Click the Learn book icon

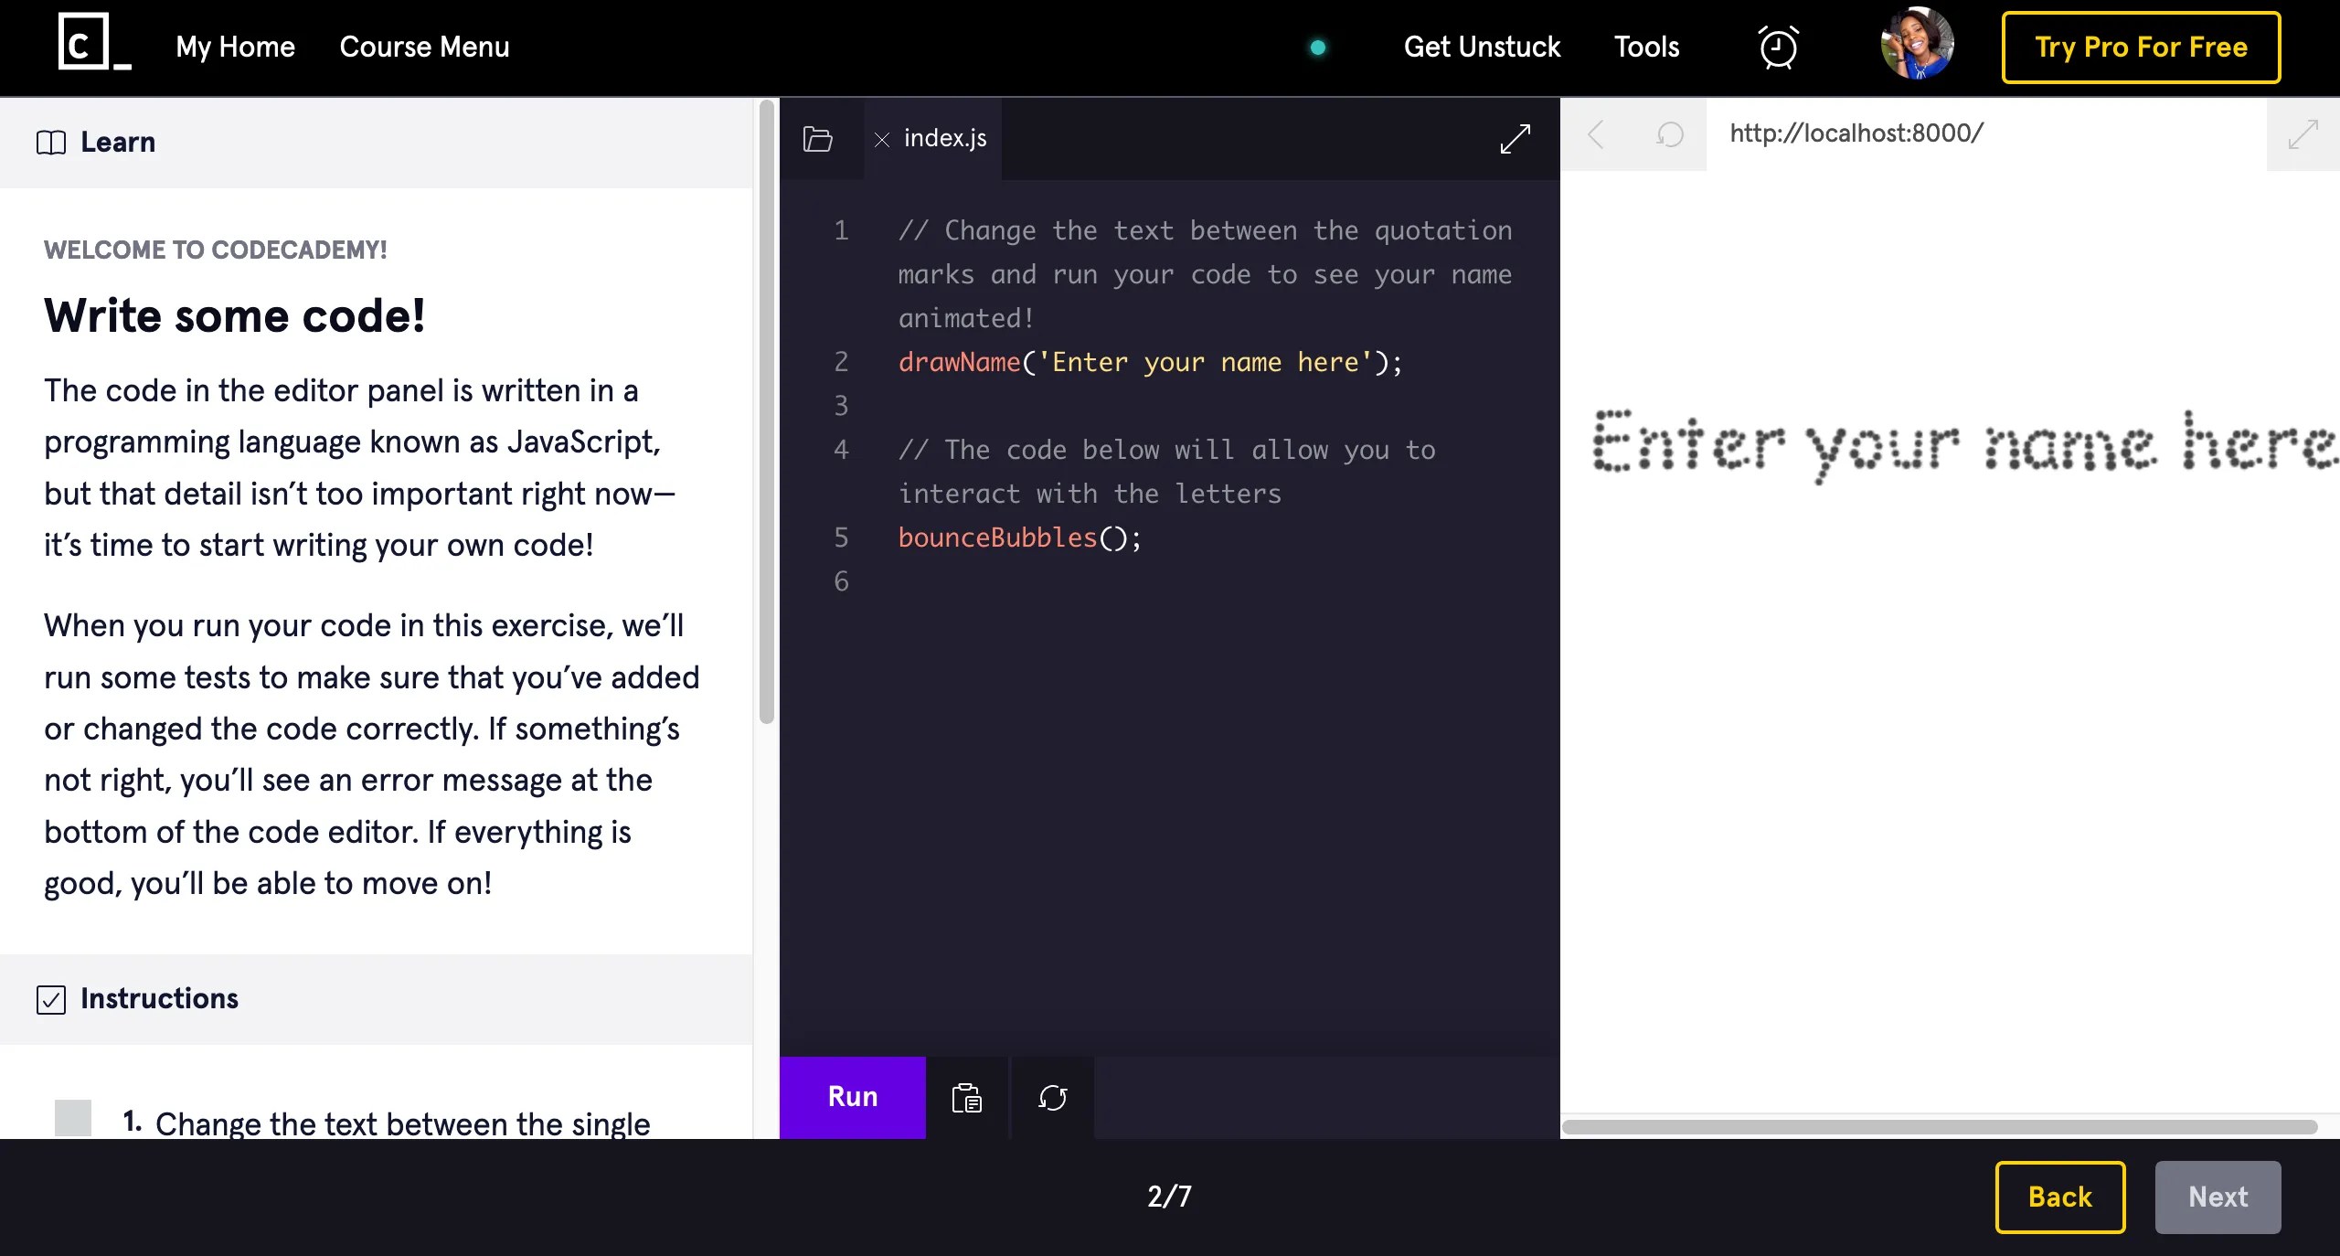point(50,142)
